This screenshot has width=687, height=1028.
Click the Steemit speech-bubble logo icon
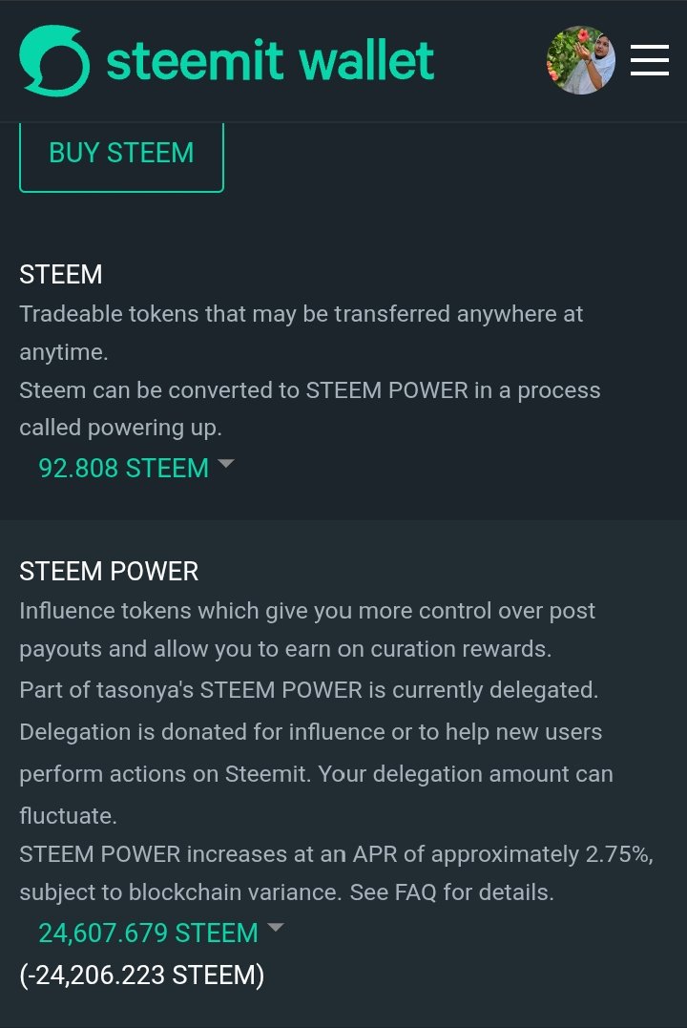(x=54, y=60)
